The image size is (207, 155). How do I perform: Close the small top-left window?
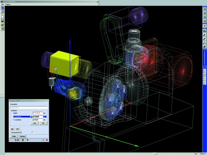tap(97, 2)
